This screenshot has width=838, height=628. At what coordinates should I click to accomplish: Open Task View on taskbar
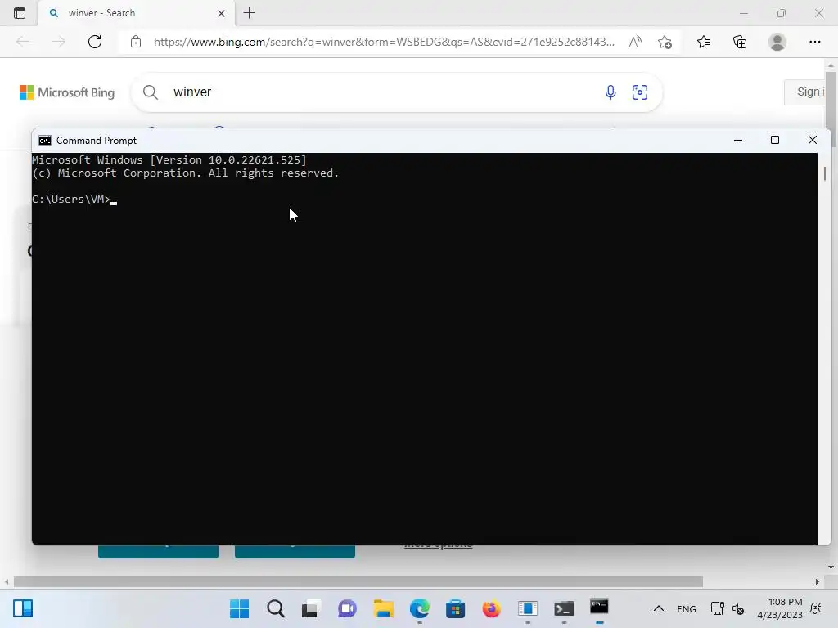[x=311, y=608]
